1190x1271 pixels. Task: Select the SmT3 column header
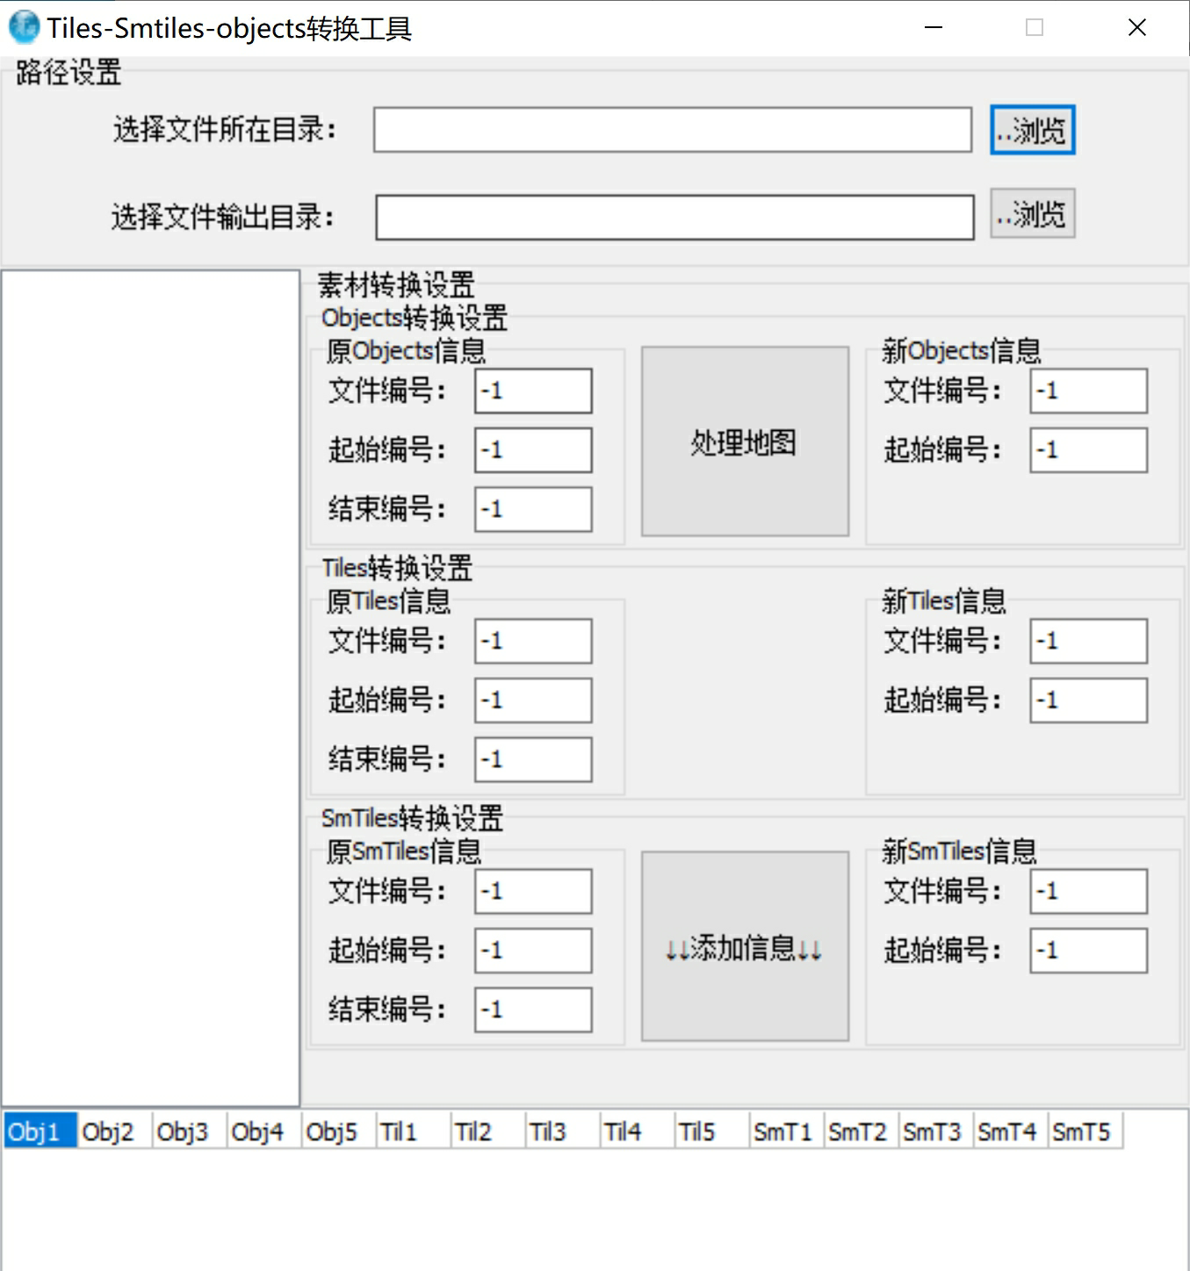(936, 1131)
